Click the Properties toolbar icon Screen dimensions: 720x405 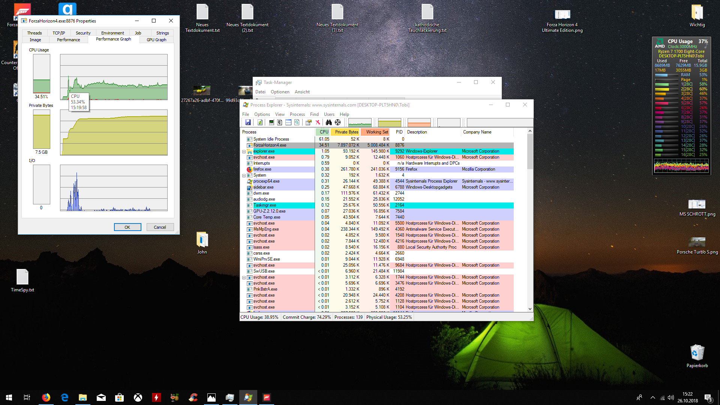tap(308, 122)
